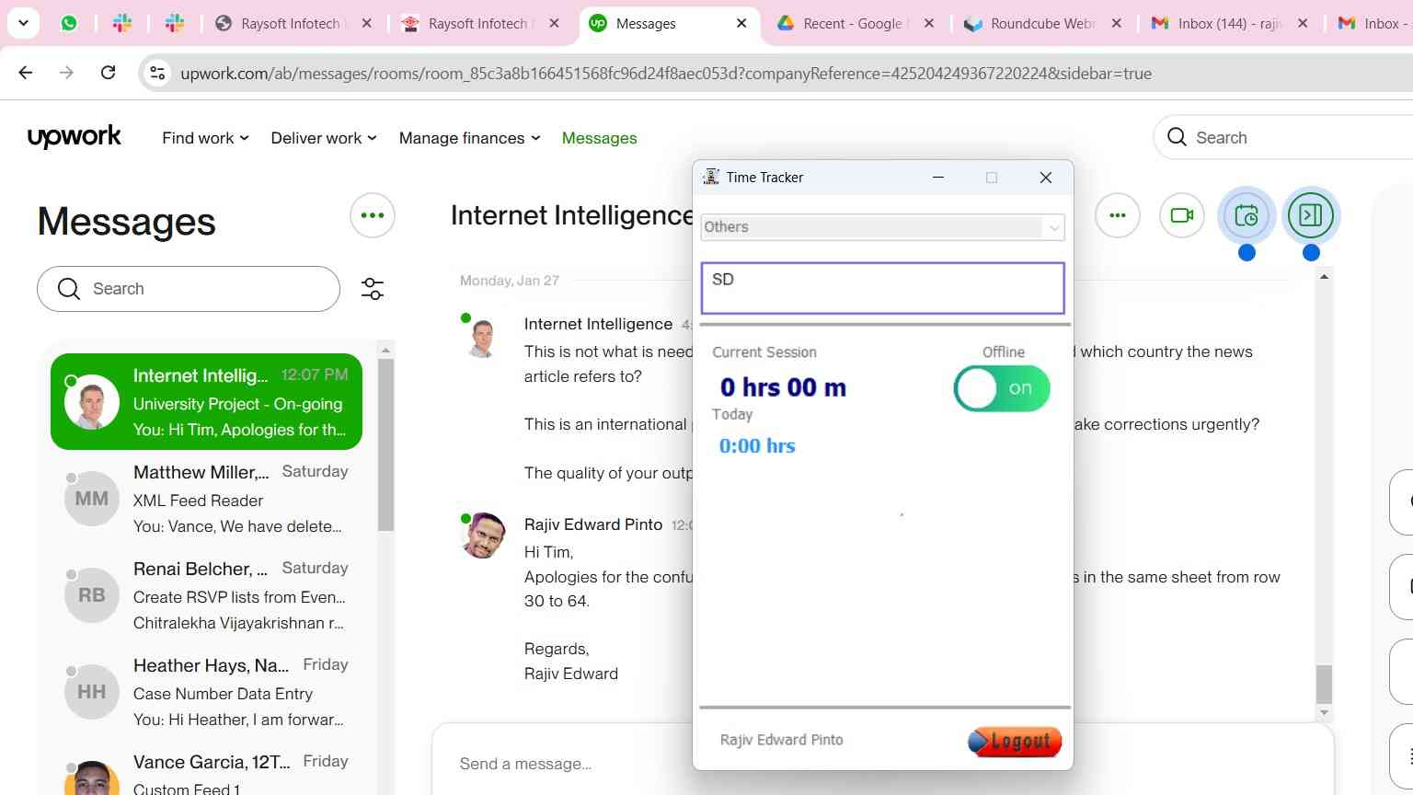The width and height of the screenshot is (1413, 795).
Task: Open the Renai Belcher RSVP lists chat
Action: pyautogui.click(x=206, y=595)
